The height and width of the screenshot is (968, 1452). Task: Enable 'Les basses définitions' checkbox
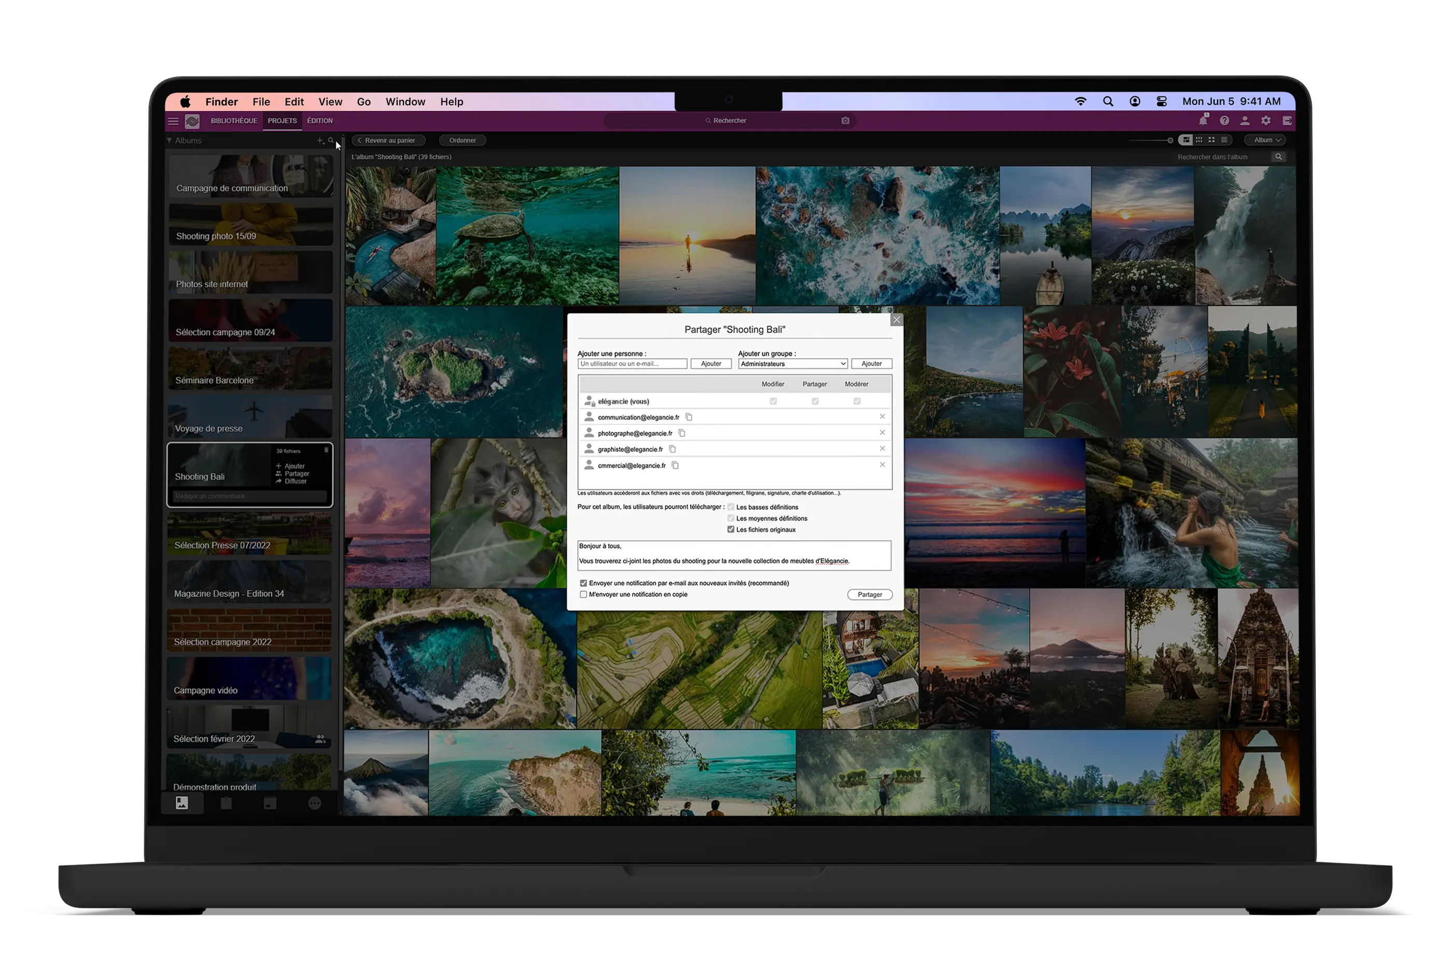coord(731,507)
